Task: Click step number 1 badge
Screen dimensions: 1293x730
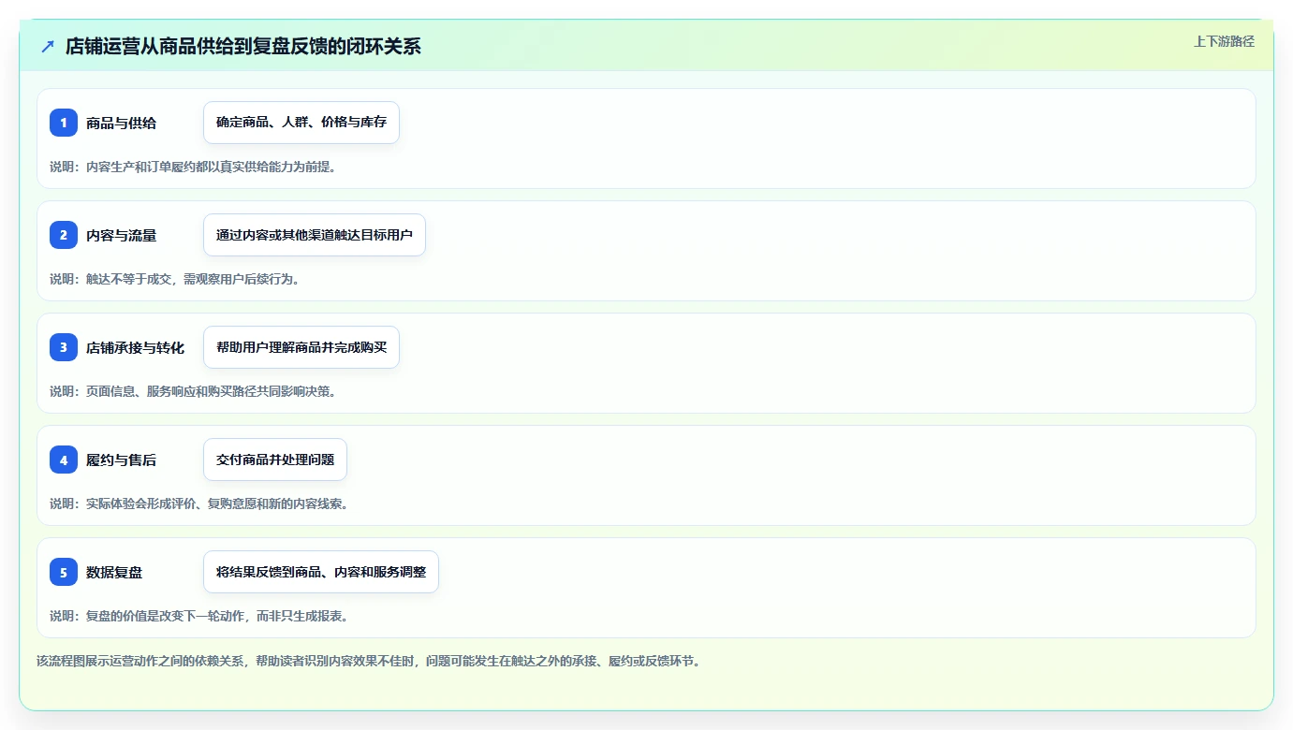Action: pyautogui.click(x=64, y=123)
